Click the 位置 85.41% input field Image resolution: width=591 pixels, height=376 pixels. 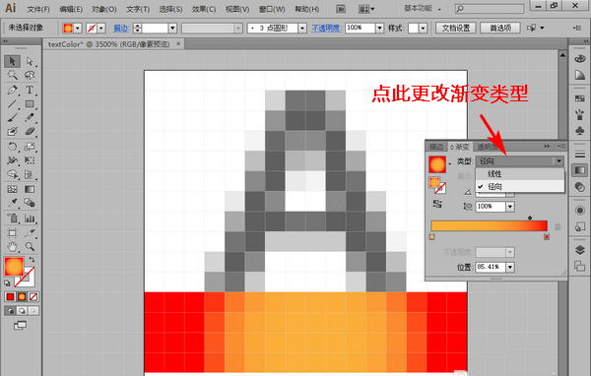[491, 267]
